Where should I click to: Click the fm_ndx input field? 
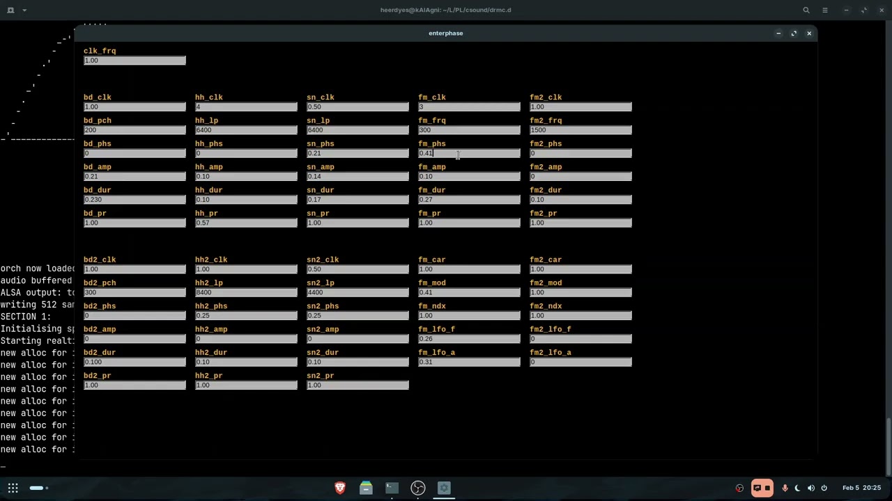click(x=469, y=316)
